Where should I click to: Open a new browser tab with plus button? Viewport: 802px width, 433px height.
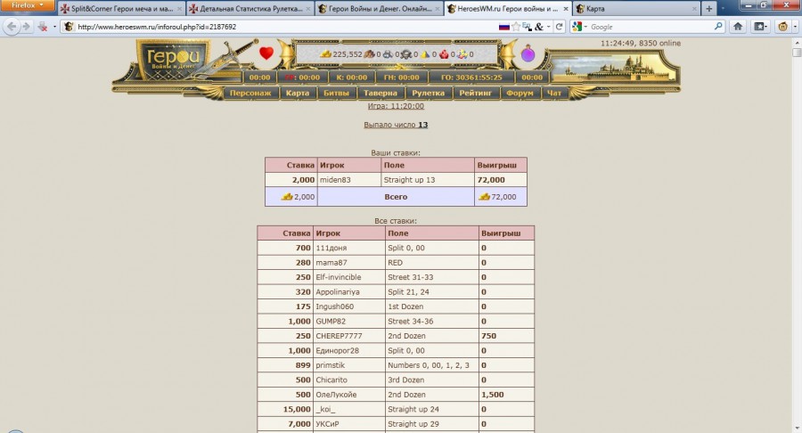click(x=708, y=8)
